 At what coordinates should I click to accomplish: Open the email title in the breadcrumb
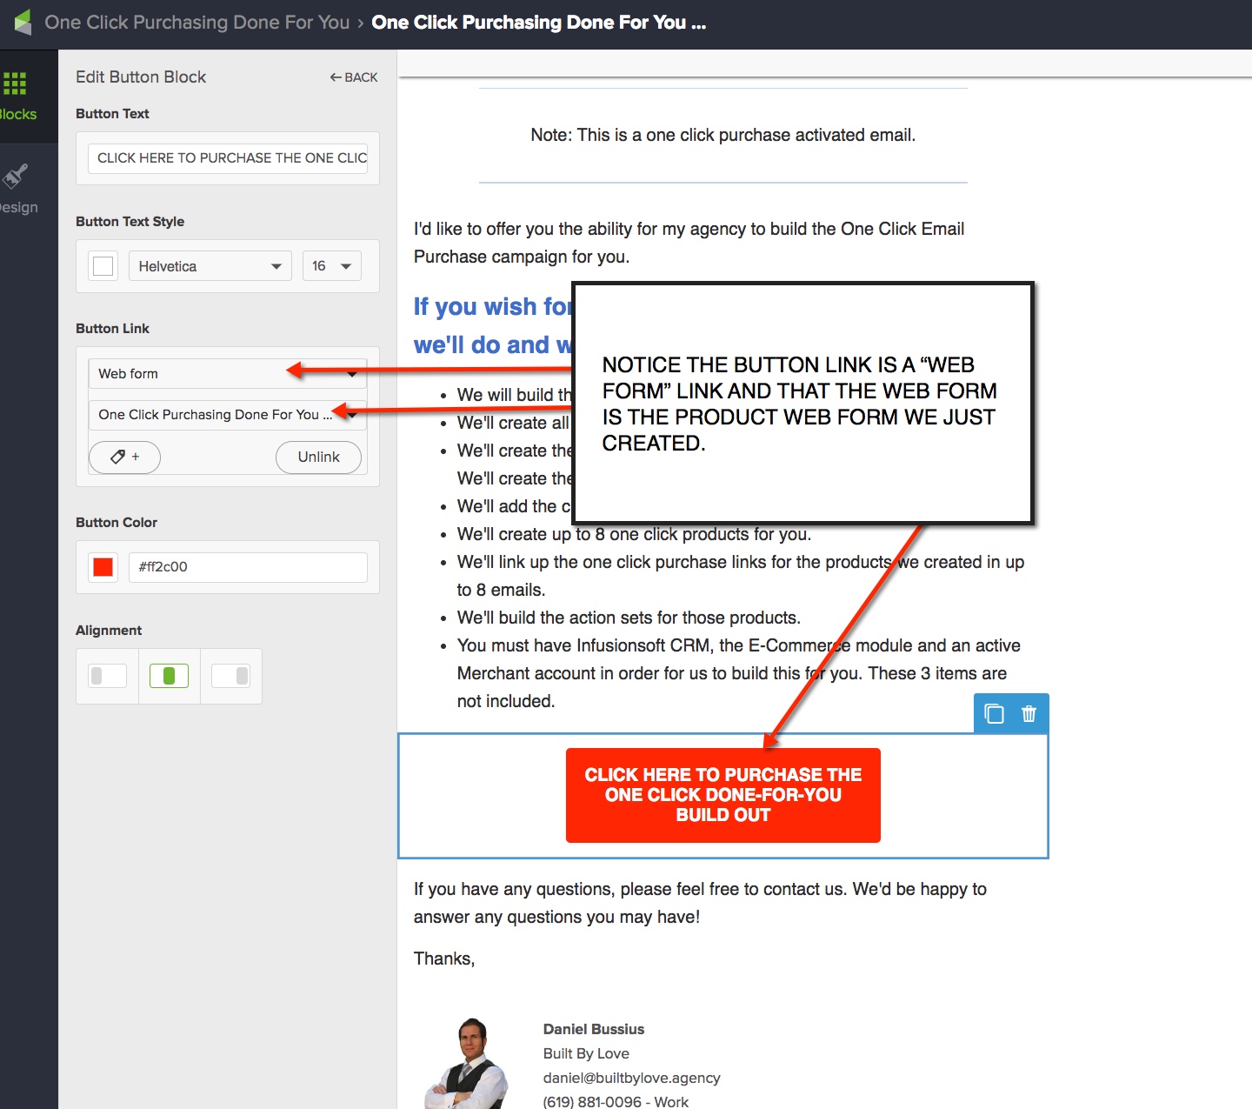coord(538,22)
